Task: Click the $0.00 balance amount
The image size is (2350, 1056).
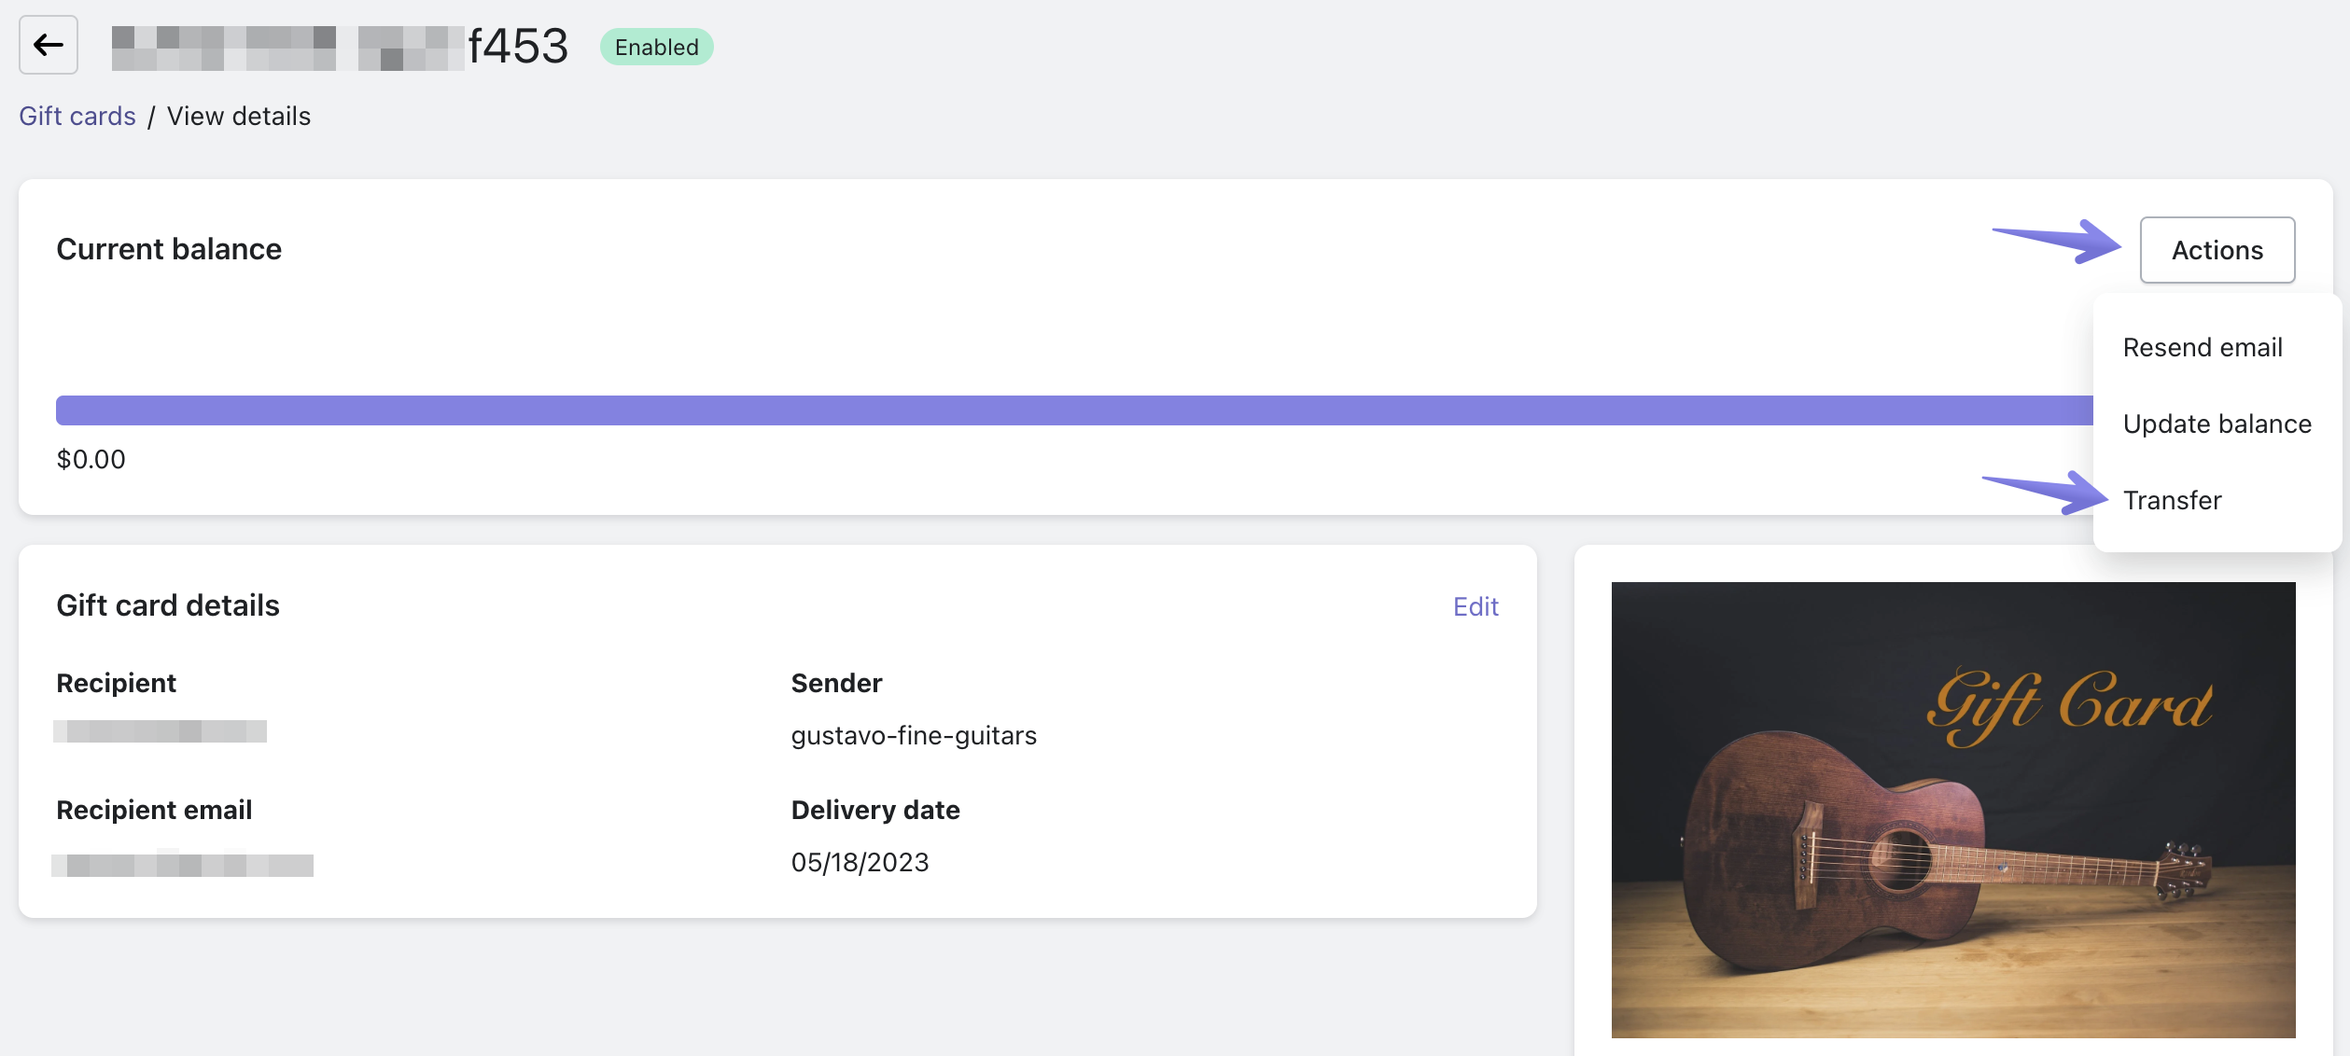Action: pyautogui.click(x=91, y=459)
